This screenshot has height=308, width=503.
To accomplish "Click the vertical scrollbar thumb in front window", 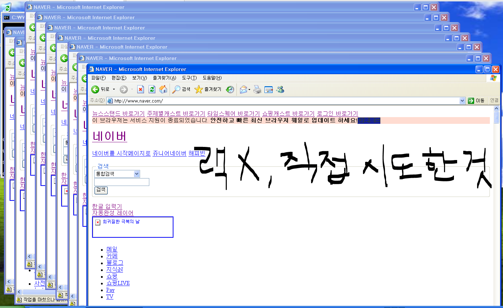I will point(496,117).
